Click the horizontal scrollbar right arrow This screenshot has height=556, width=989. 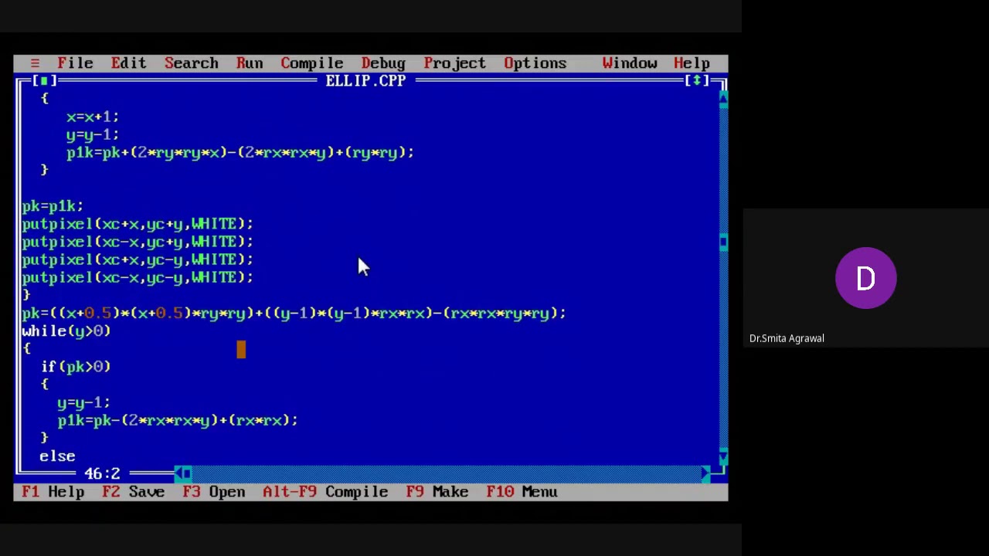click(x=705, y=473)
